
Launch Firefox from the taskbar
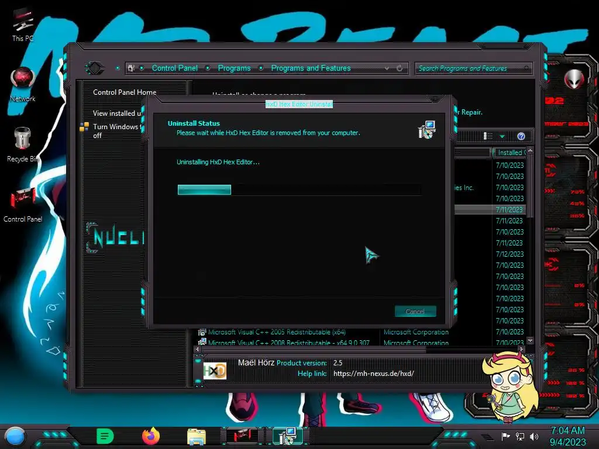pyautogui.click(x=151, y=436)
